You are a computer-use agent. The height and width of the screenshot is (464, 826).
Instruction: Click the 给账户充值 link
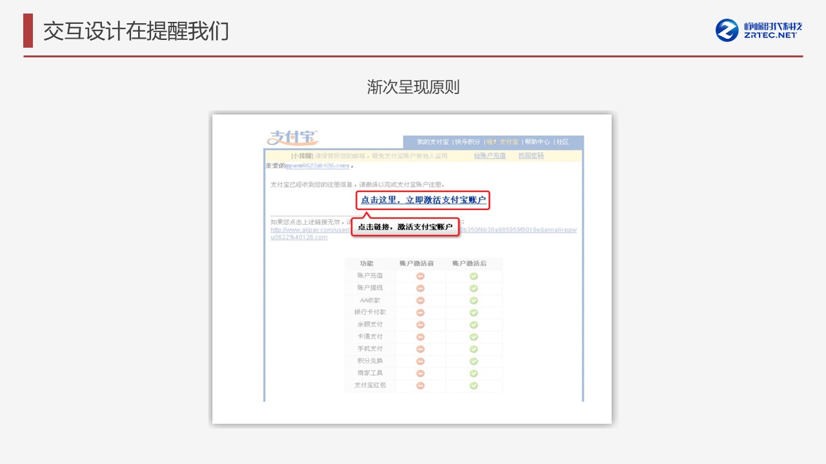[490, 156]
